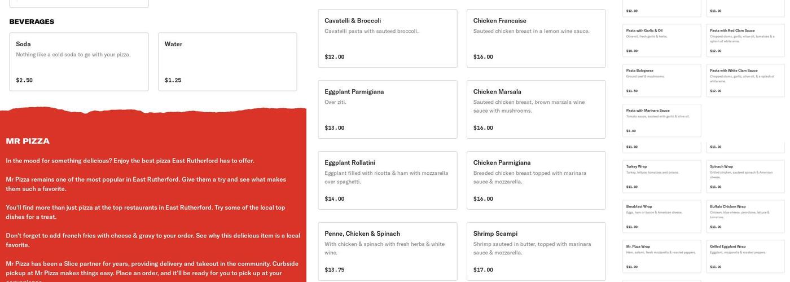Click the Pasta with Garlic & Oil card

[661, 41]
